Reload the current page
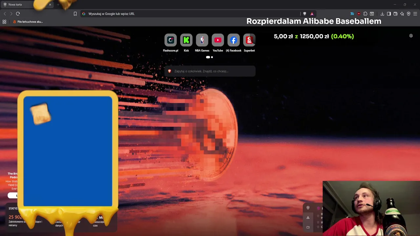 coord(18,14)
